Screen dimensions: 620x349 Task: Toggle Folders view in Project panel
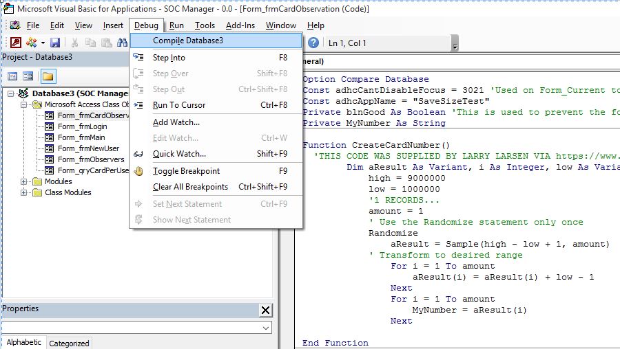48,76
